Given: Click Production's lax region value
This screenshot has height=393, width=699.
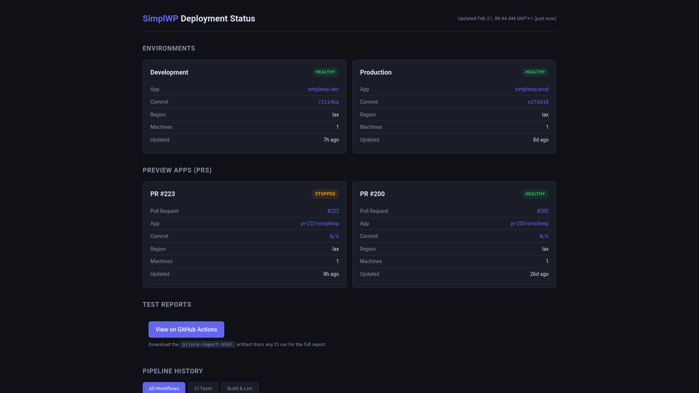Looking at the screenshot, I should coord(545,115).
